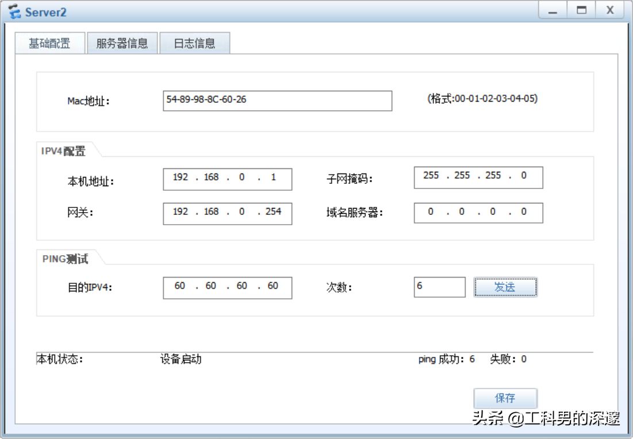
Task: Click the 网关 IP address field
Action: point(227,213)
